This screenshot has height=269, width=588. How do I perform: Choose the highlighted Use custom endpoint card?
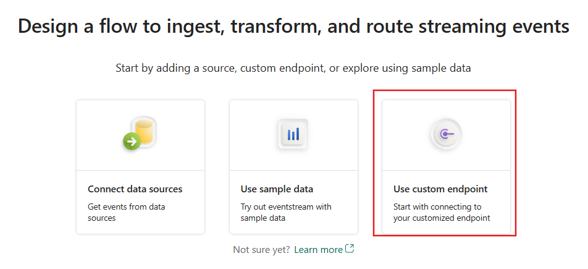click(446, 167)
